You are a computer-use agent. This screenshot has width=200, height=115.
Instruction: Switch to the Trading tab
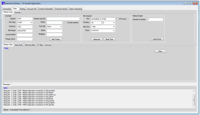(x=22, y=9)
